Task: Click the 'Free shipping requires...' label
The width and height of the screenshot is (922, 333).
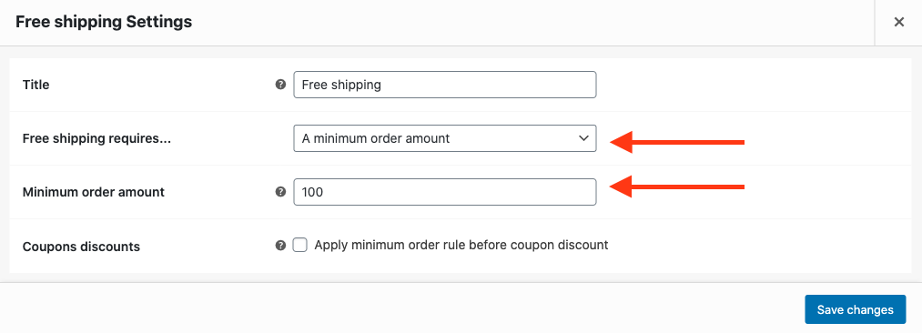Action: click(x=96, y=139)
